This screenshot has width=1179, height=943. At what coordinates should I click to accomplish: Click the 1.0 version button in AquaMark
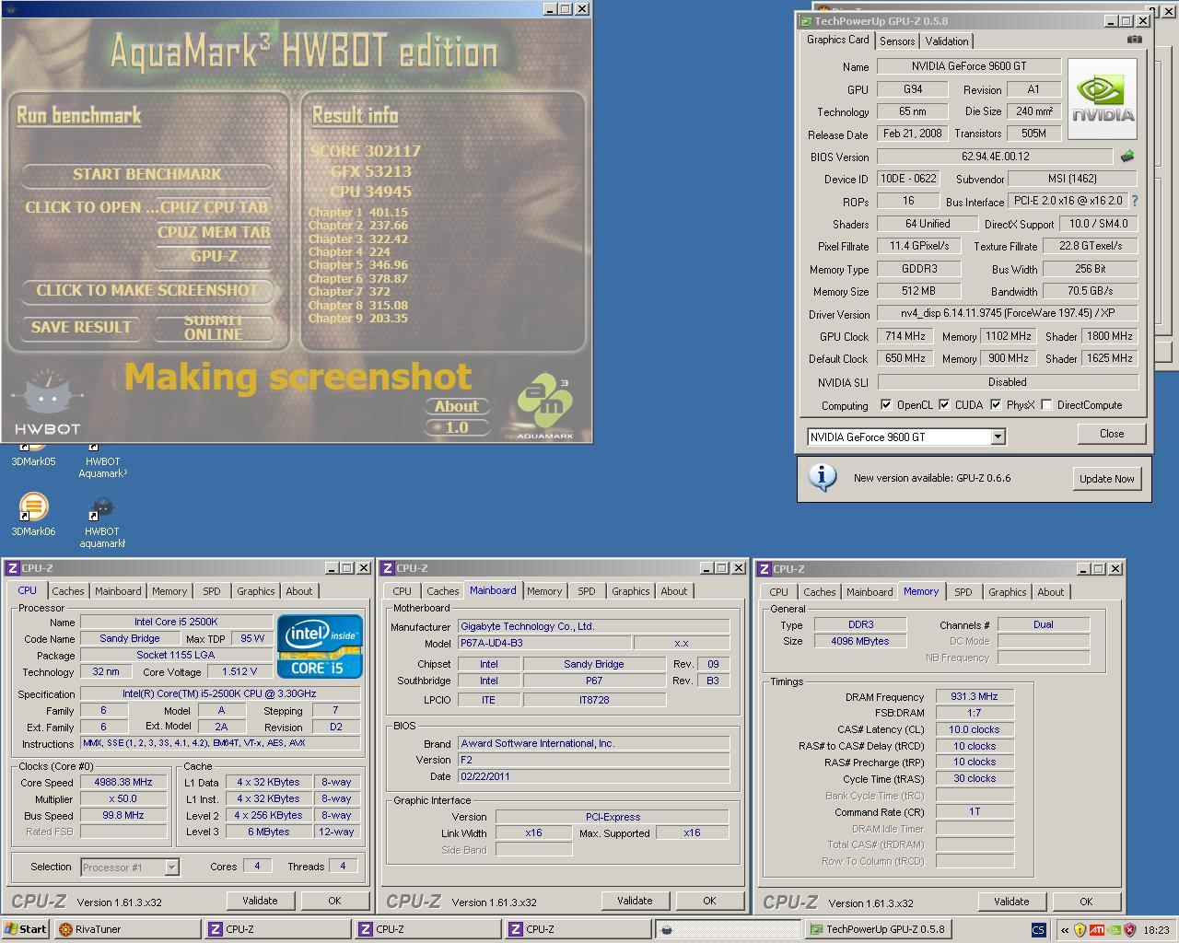[x=457, y=427]
